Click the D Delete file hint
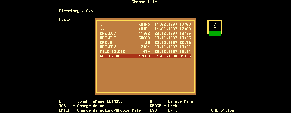The image size is (291, 113). pyautogui.click(x=171, y=101)
